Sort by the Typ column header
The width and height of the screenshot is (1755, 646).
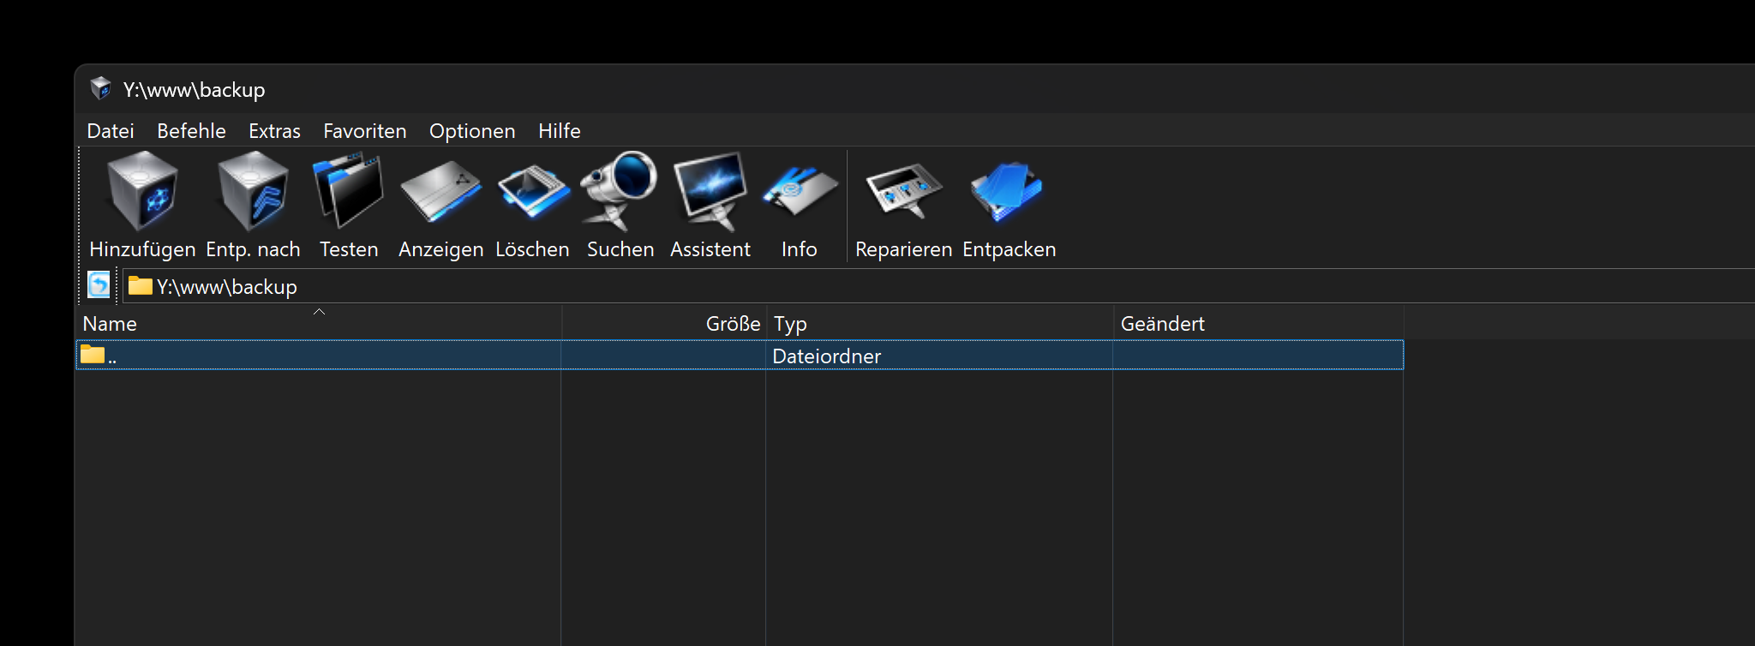[x=939, y=323]
